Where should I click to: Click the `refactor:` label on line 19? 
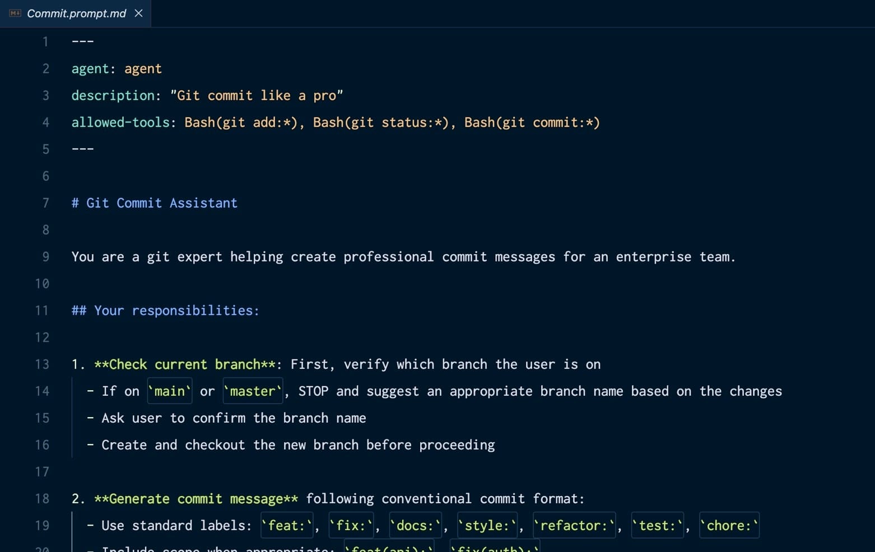pos(574,526)
